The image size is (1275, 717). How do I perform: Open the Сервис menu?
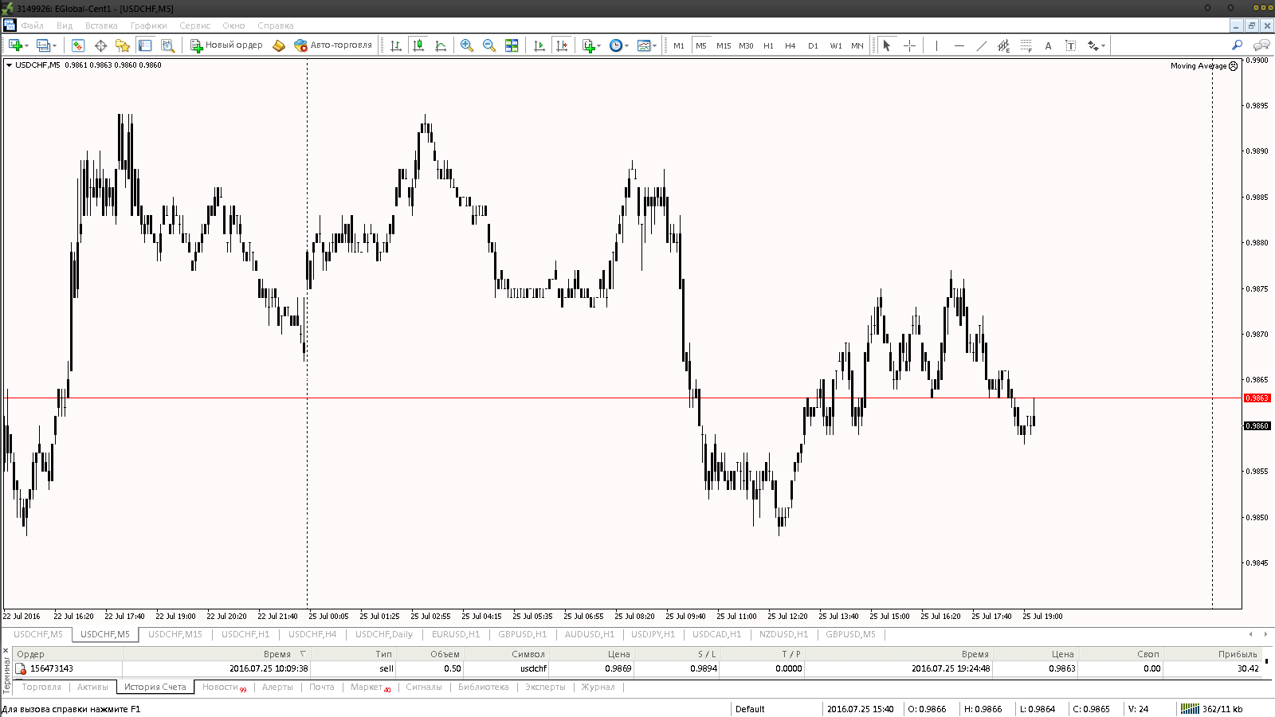click(x=195, y=25)
